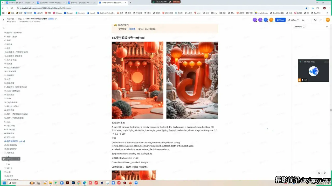Jump to outline item 54.超级符号
The height and width of the screenshot is (186, 332).
[16, 87]
